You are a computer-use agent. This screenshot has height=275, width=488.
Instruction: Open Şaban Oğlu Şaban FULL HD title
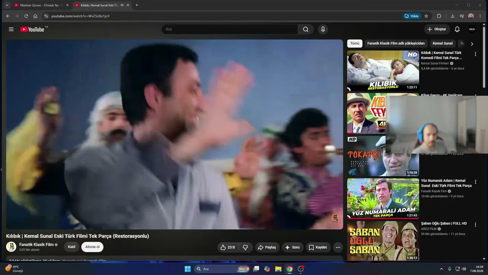[444, 223]
